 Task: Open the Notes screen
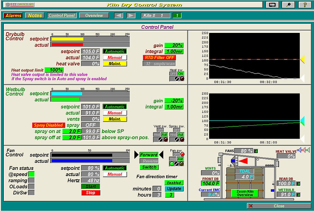[x=34, y=15]
